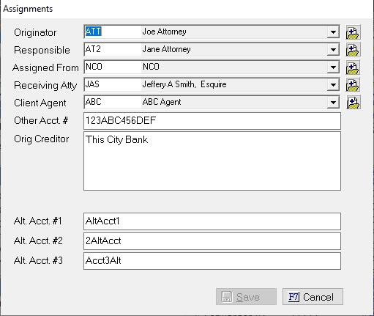Expand the Originator dropdown arrow
The image size is (374, 316).
pos(333,32)
